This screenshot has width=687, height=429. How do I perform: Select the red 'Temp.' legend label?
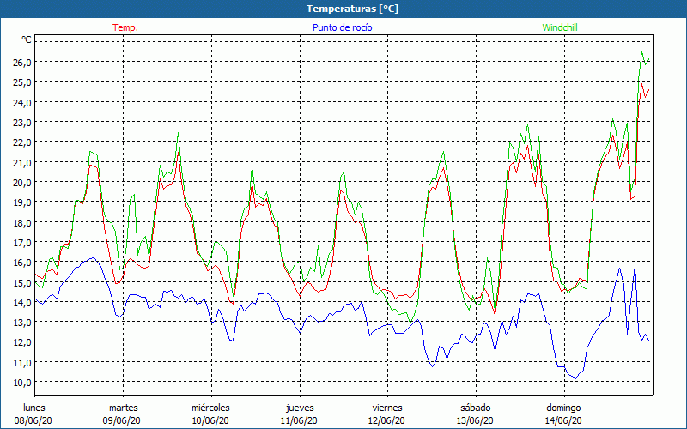pos(125,27)
